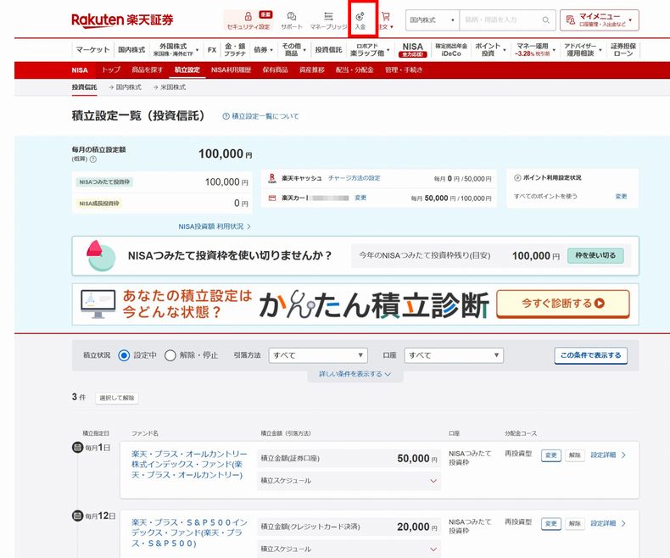Open the 入金 deposit icon
This screenshot has height=558, width=670.
(360, 16)
